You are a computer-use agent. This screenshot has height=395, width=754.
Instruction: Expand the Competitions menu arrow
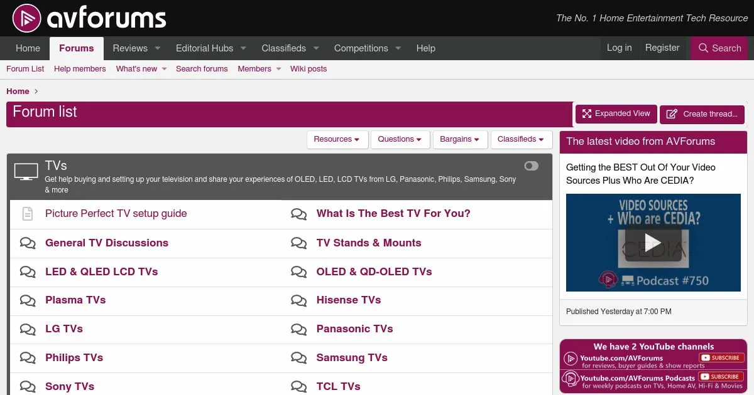tap(398, 48)
